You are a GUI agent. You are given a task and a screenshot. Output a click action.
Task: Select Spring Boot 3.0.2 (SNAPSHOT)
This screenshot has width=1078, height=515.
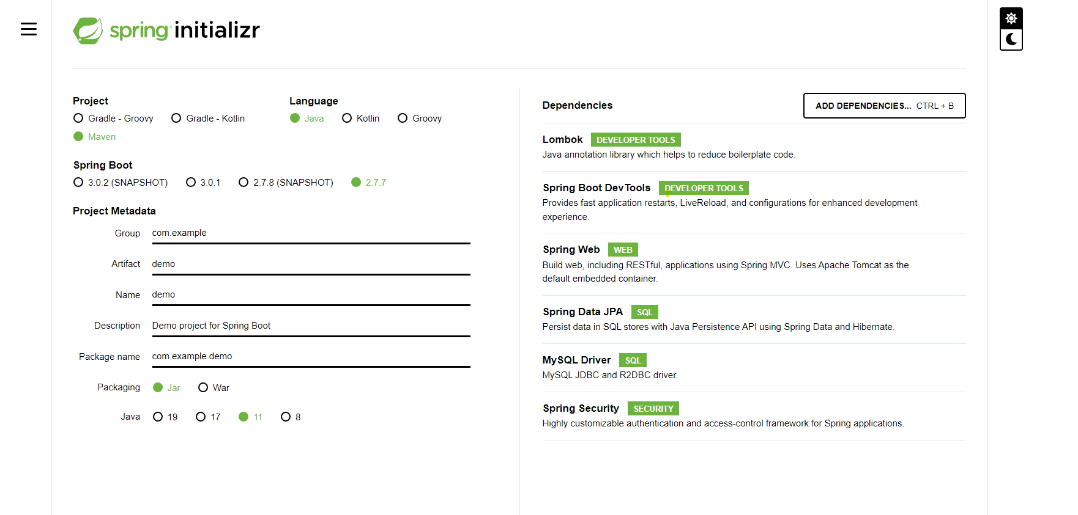[x=121, y=182]
